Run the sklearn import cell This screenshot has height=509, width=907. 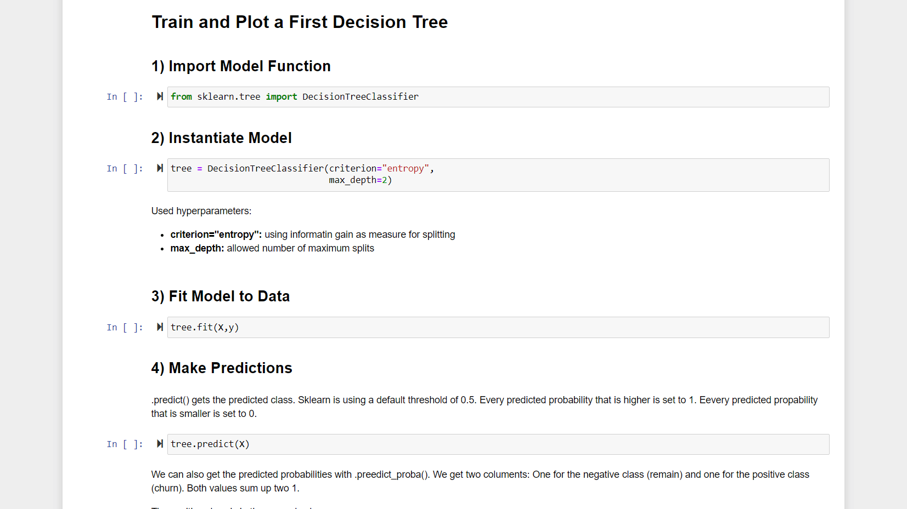[160, 96]
